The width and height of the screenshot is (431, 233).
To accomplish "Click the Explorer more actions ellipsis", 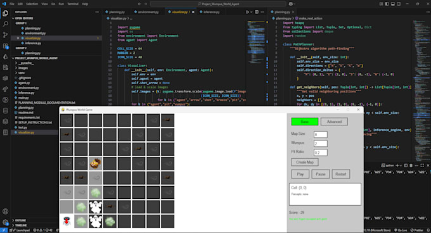I will point(97,12).
